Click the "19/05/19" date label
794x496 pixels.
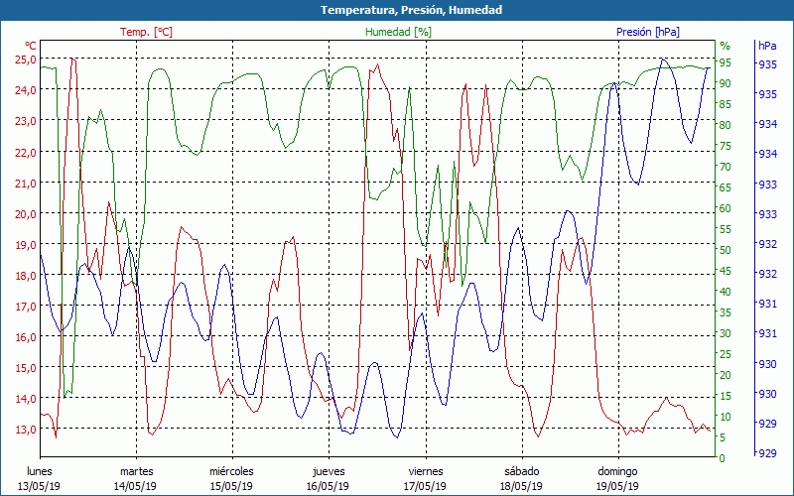(617, 486)
